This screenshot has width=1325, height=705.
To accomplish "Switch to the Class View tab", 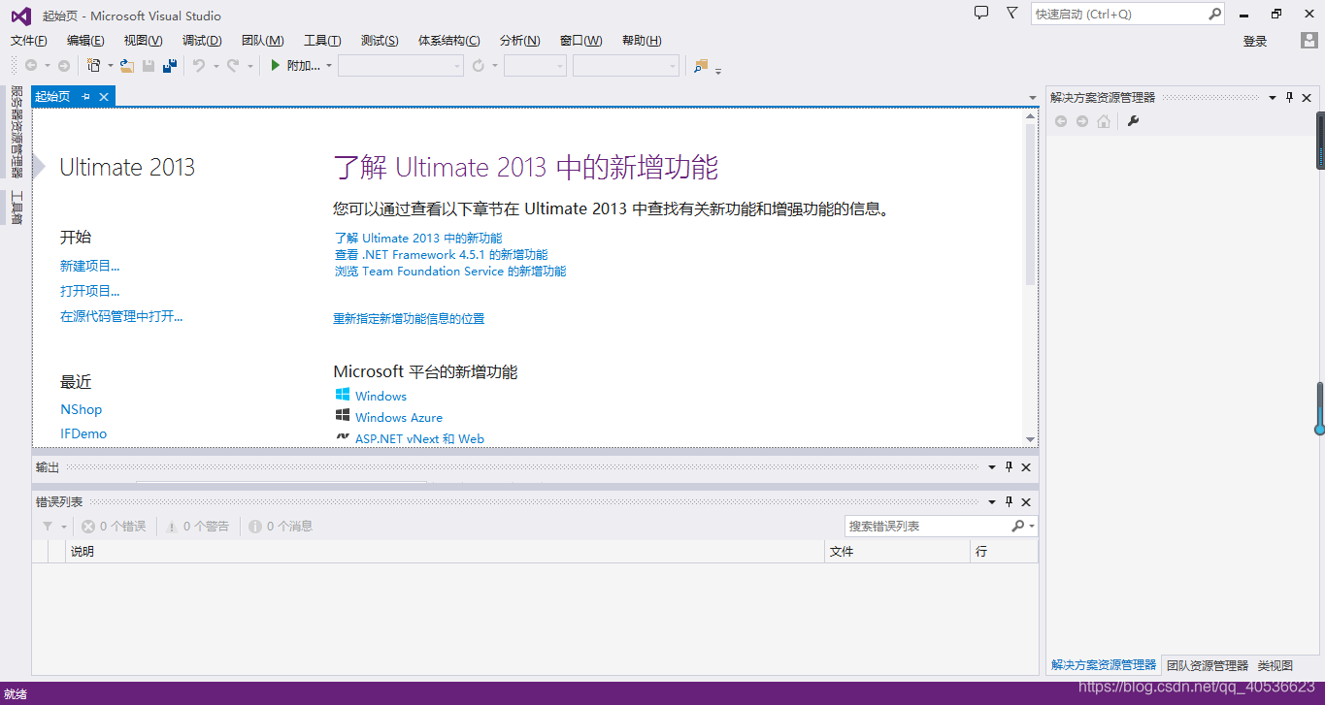I will [x=1275, y=665].
